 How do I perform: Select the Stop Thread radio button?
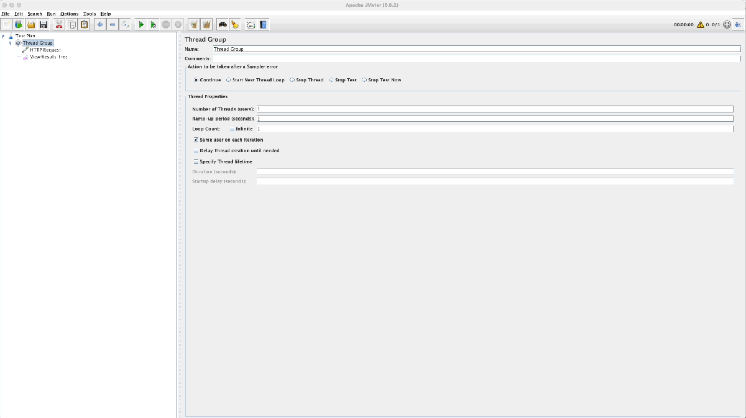[x=292, y=80]
